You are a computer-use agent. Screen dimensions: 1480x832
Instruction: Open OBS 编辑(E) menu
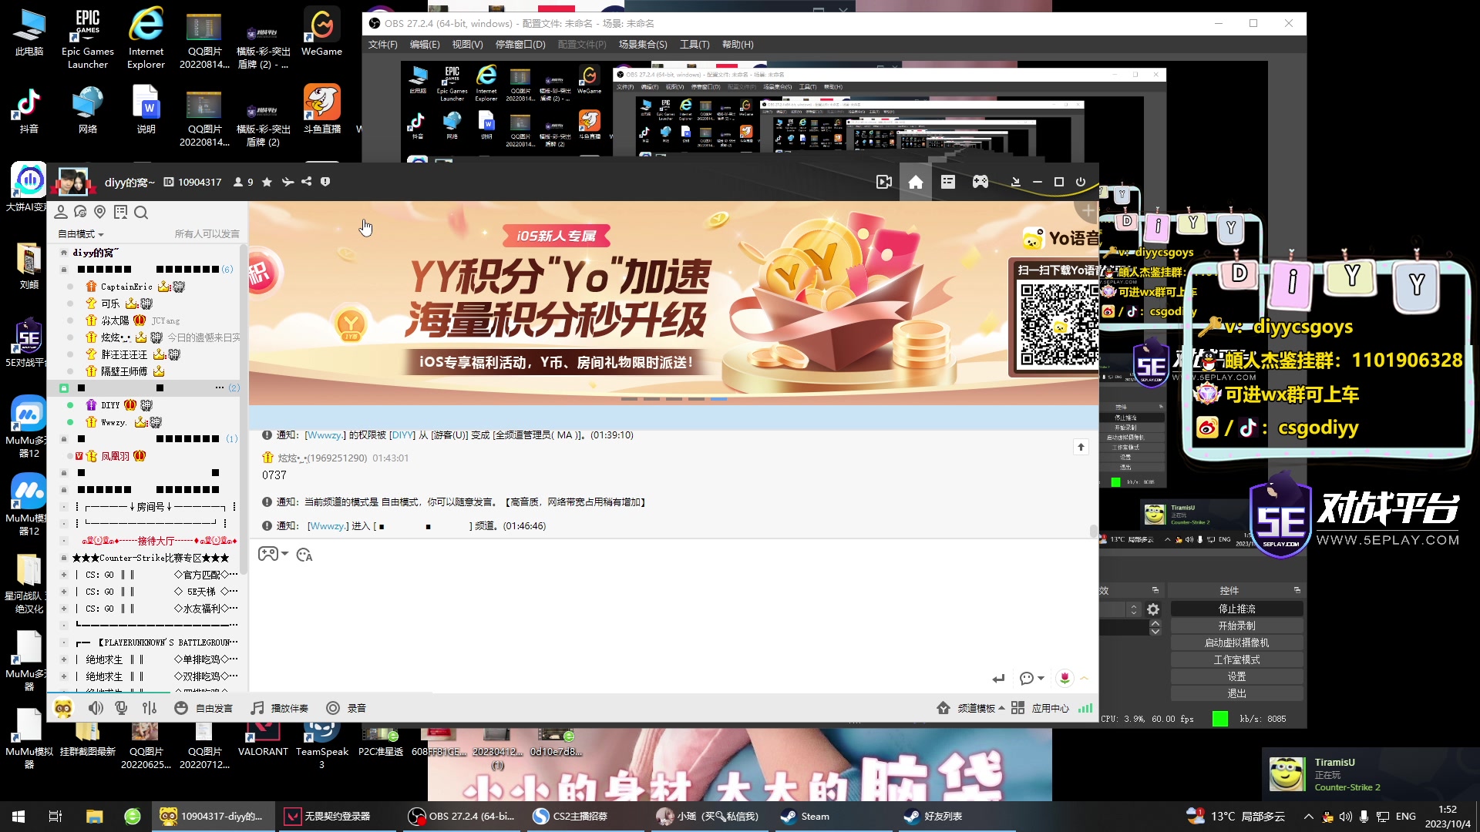click(425, 45)
